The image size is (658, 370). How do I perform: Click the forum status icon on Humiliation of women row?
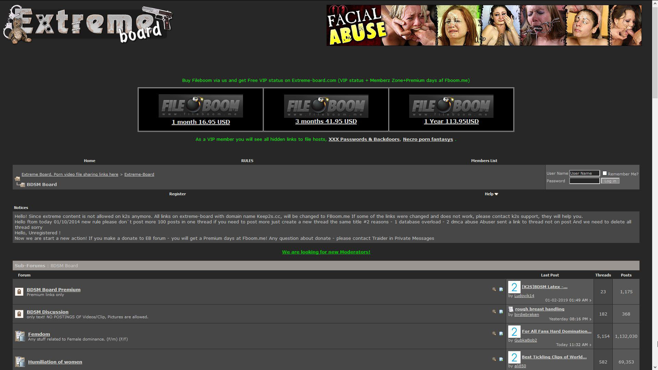(x=20, y=362)
